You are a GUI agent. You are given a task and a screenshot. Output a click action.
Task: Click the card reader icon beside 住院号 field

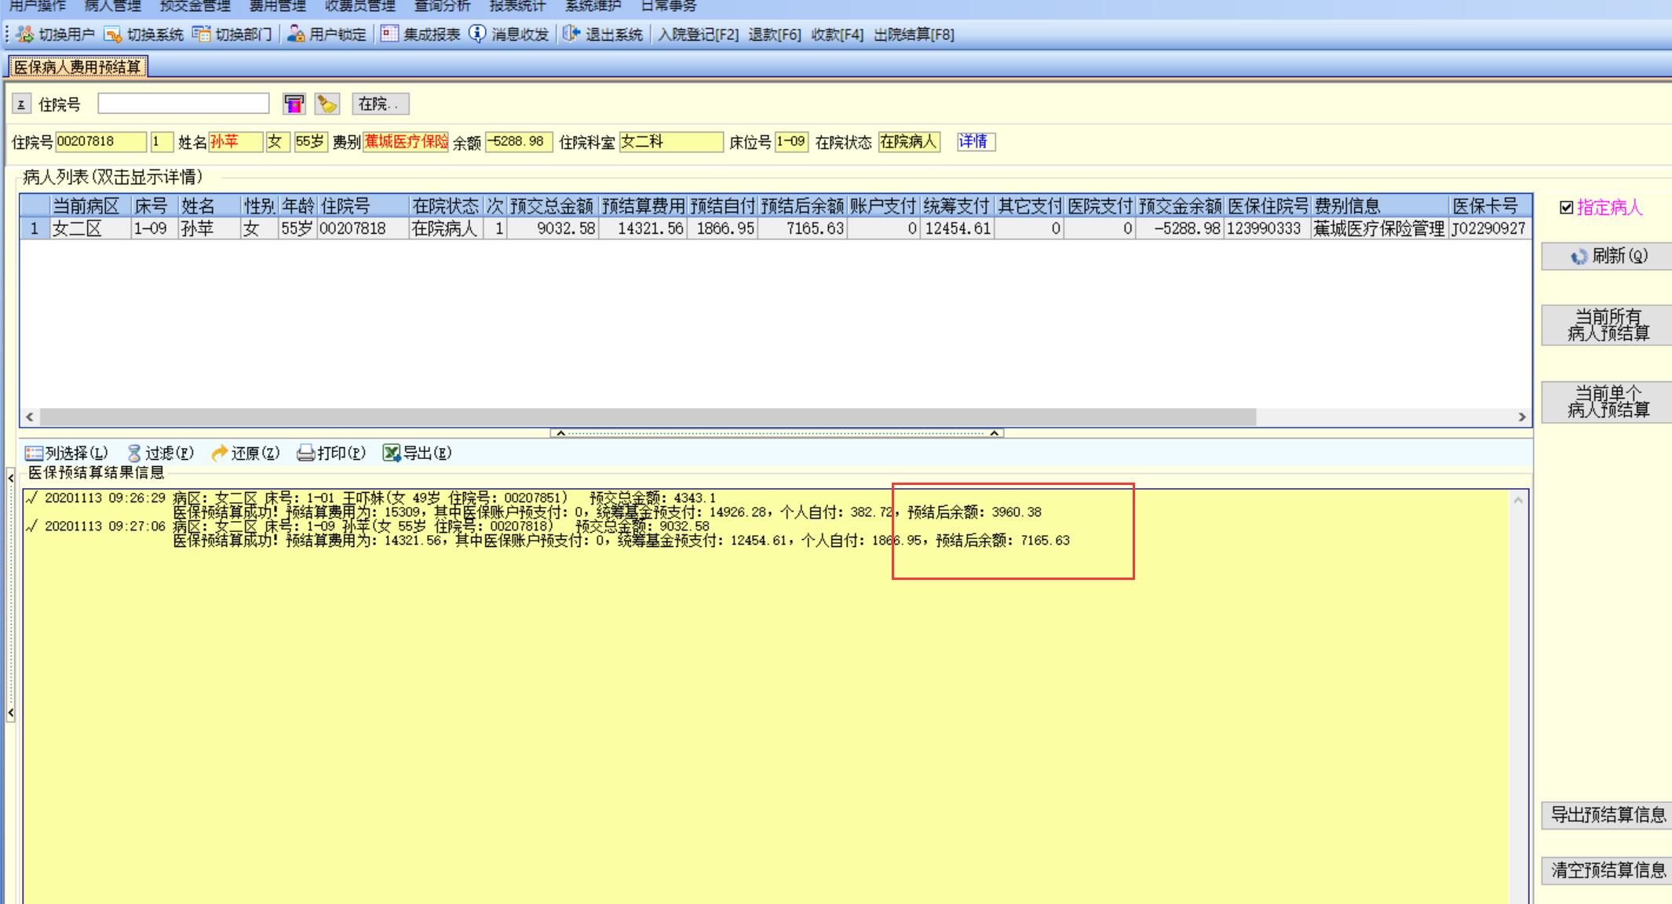294,104
